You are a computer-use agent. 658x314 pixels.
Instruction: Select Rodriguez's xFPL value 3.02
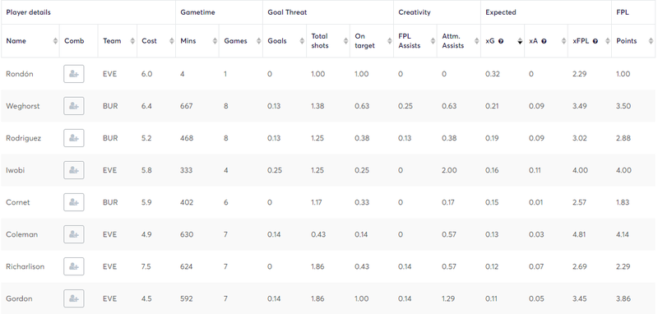tap(579, 138)
